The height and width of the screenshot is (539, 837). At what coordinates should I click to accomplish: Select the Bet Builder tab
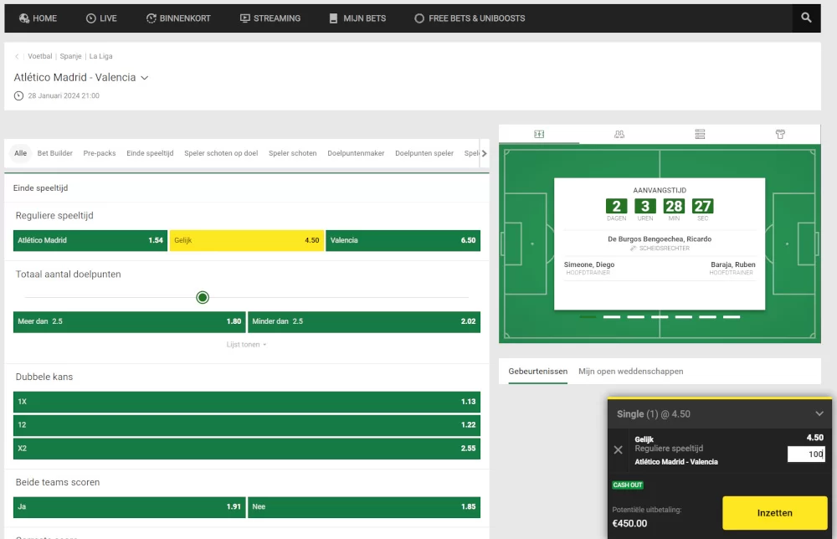coord(55,153)
